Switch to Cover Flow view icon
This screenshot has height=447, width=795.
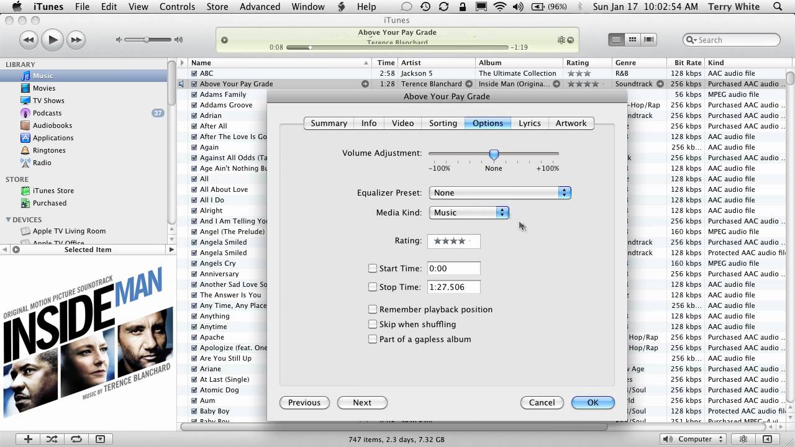tap(649, 40)
